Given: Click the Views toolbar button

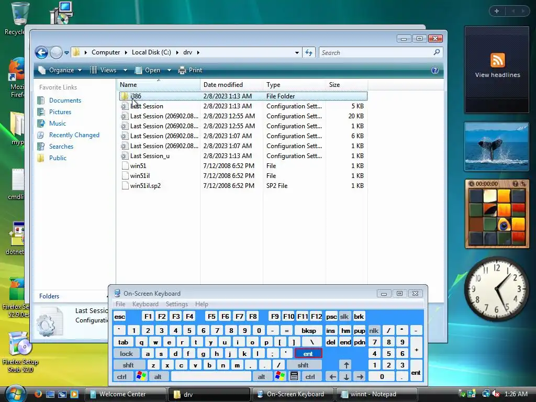Looking at the screenshot, I should tap(103, 70).
